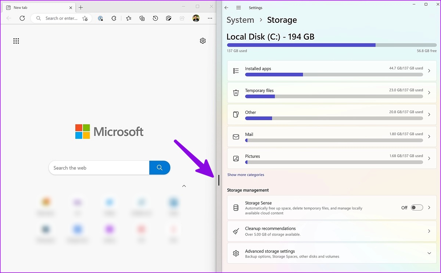Screen dimensions: 441x273
Task: Click Show more categories link
Action: [245, 175]
